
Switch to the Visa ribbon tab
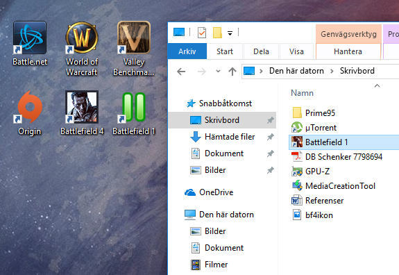(x=296, y=51)
